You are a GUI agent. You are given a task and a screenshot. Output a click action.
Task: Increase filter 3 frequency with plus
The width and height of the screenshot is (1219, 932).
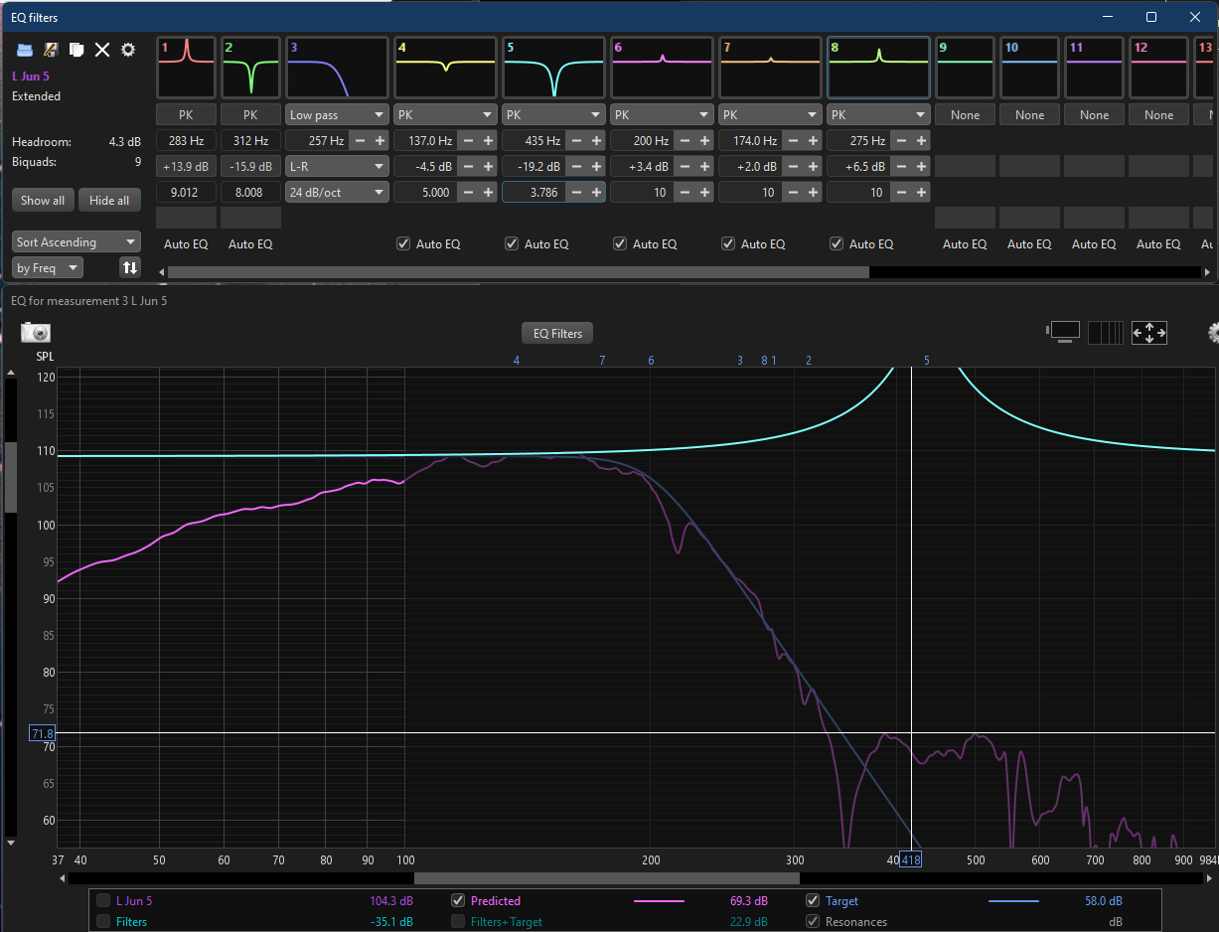tap(381, 141)
